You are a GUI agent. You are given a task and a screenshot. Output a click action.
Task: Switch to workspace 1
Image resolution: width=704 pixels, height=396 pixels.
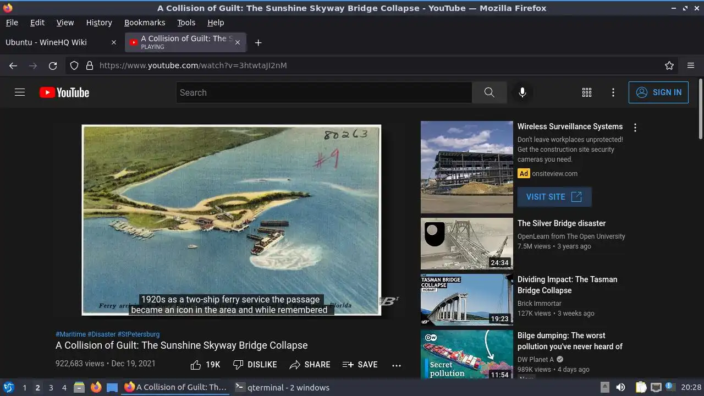point(24,388)
